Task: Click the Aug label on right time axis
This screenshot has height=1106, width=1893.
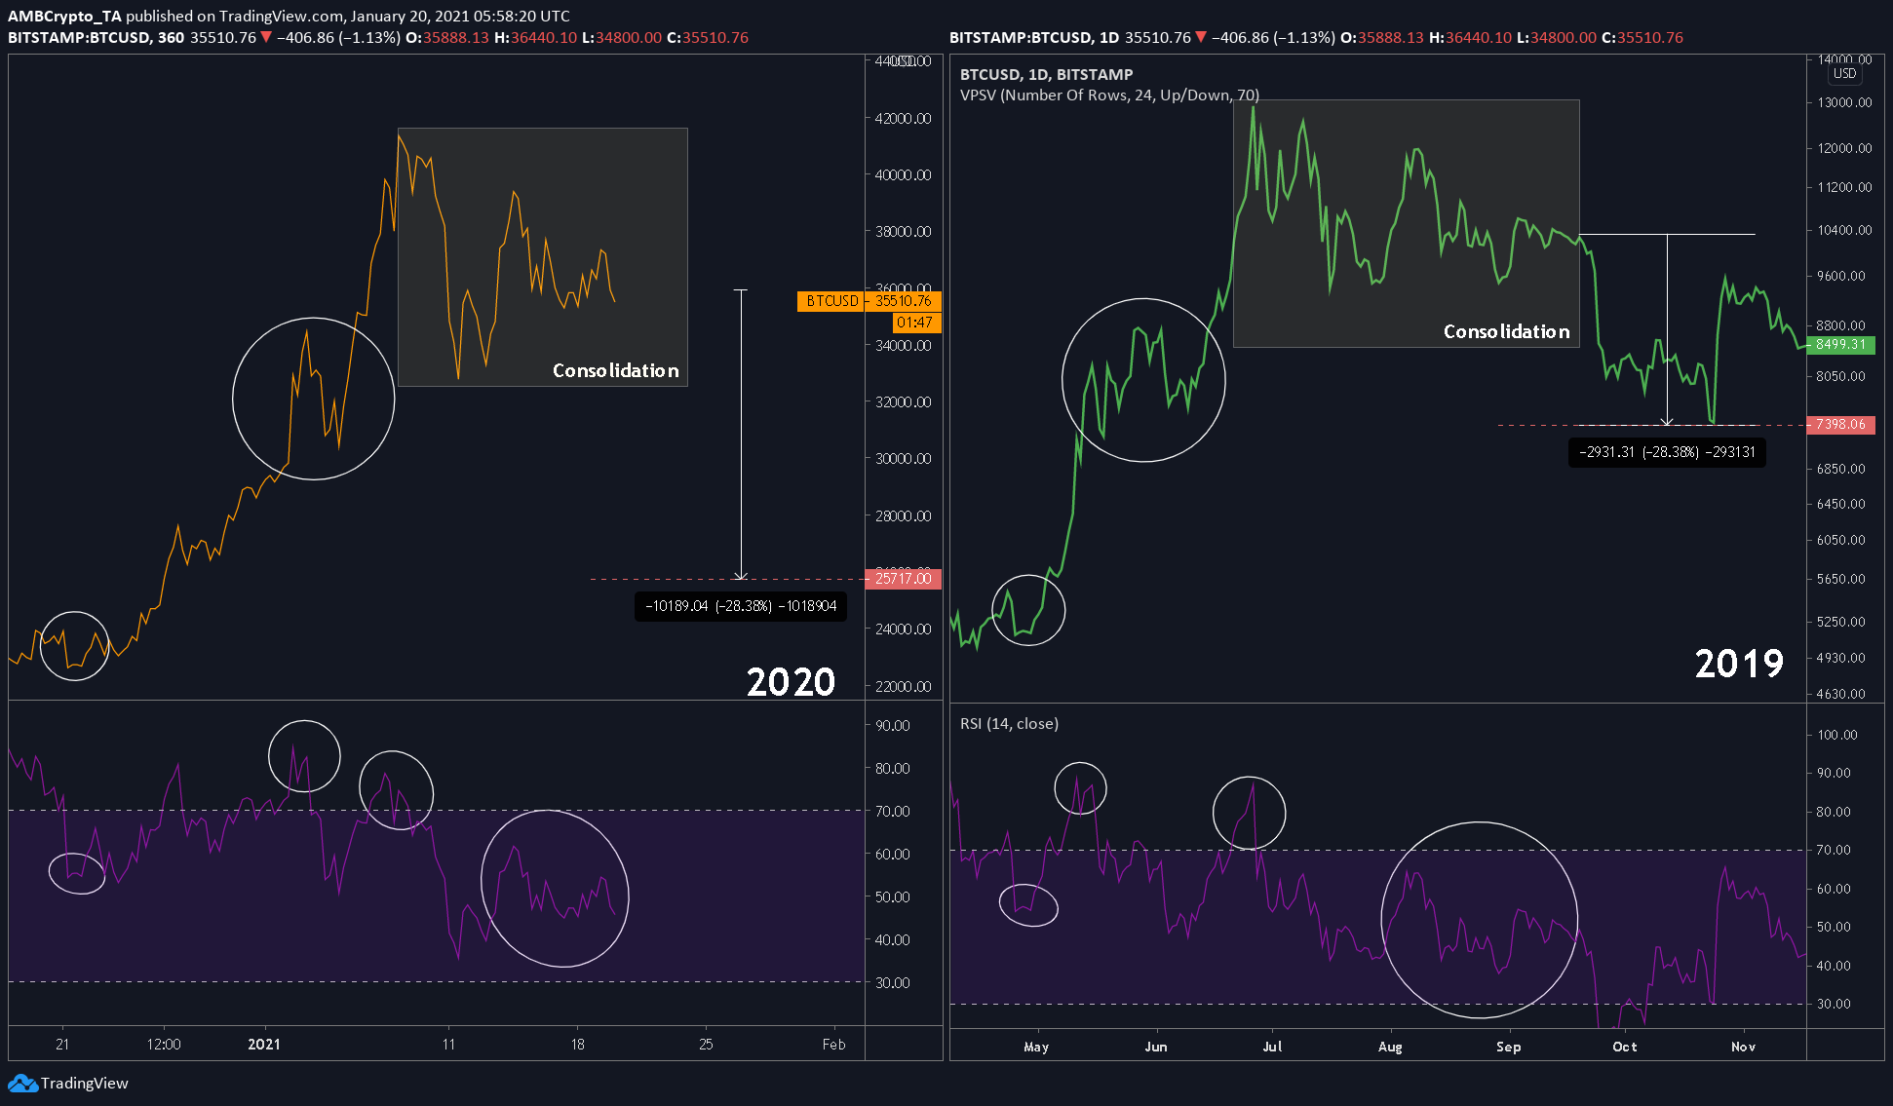Action: pos(1390,1047)
